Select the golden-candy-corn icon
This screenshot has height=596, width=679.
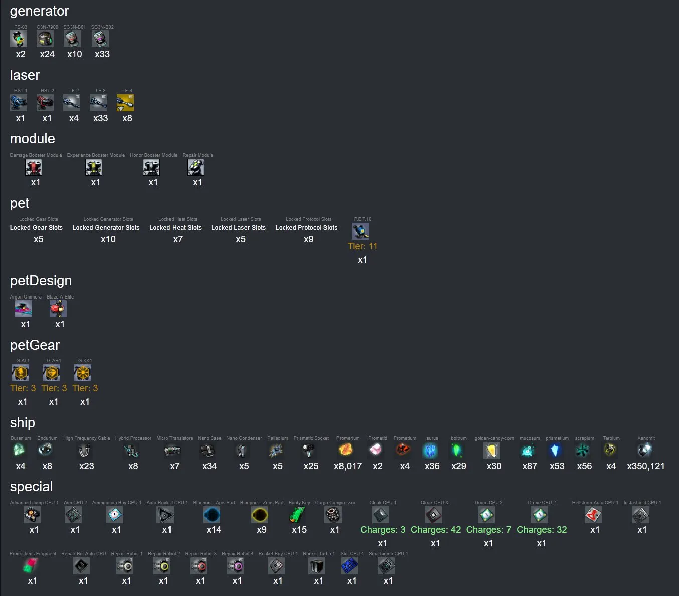(492, 451)
